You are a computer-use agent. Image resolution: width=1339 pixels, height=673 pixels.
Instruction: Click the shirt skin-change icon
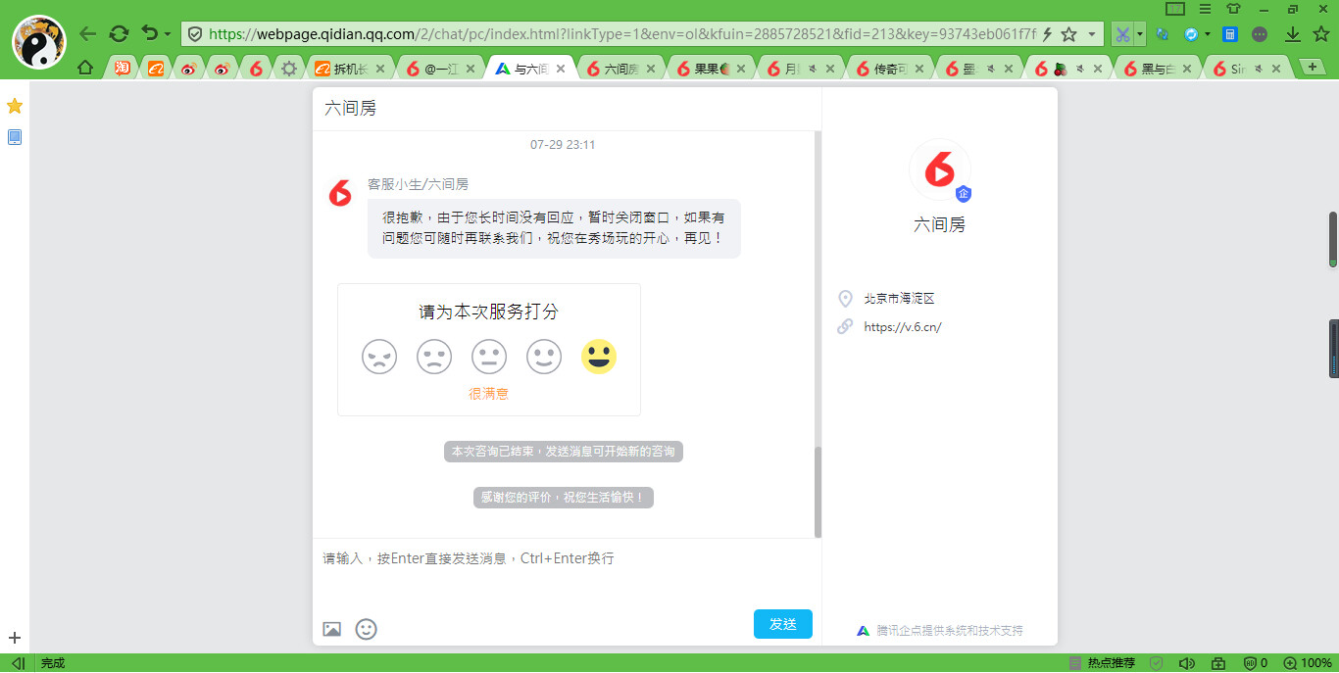[x=1233, y=9]
